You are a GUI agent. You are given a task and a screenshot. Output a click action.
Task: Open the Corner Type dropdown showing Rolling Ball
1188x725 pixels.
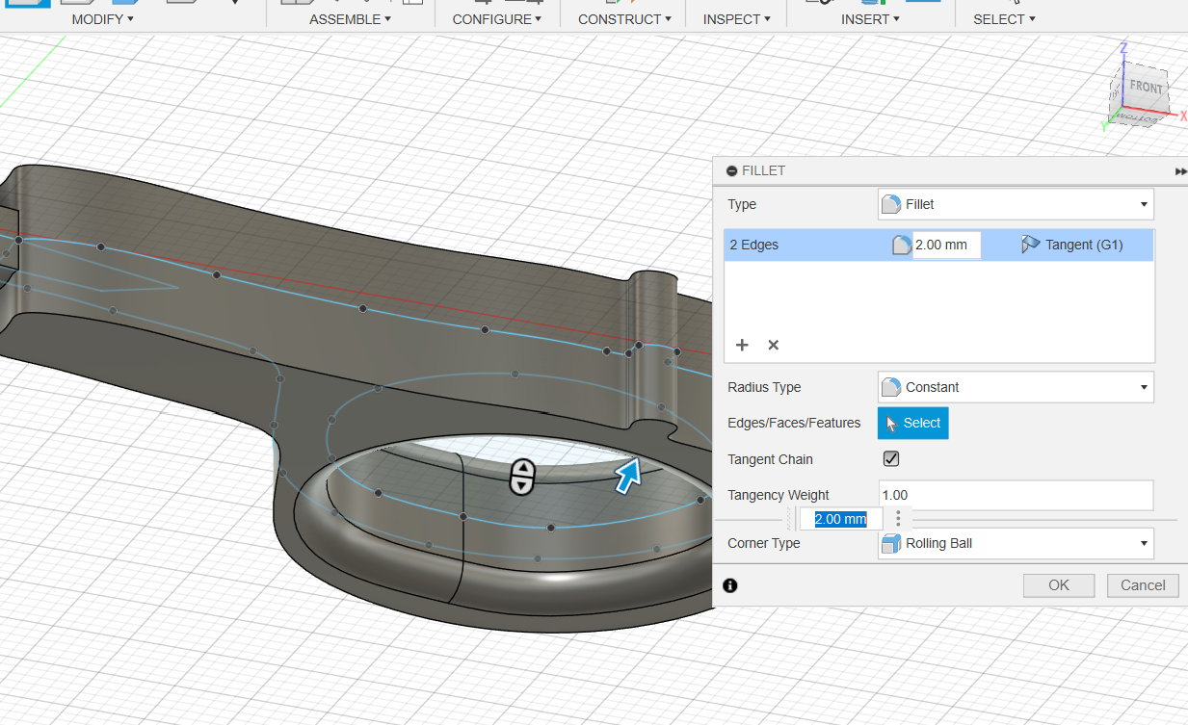tap(1016, 543)
